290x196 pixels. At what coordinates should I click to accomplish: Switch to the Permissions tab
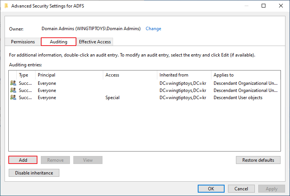pos(23,42)
